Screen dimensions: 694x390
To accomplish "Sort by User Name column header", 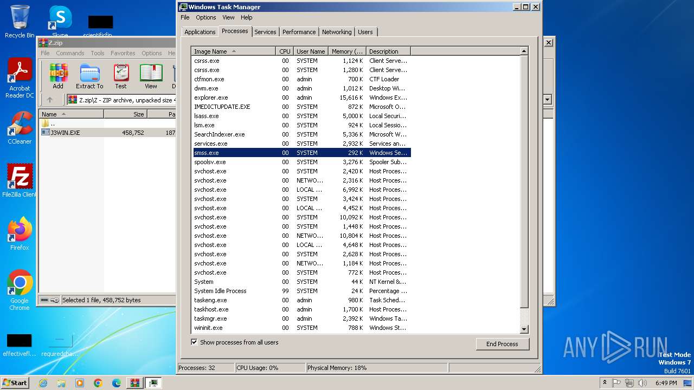I will (311, 51).
